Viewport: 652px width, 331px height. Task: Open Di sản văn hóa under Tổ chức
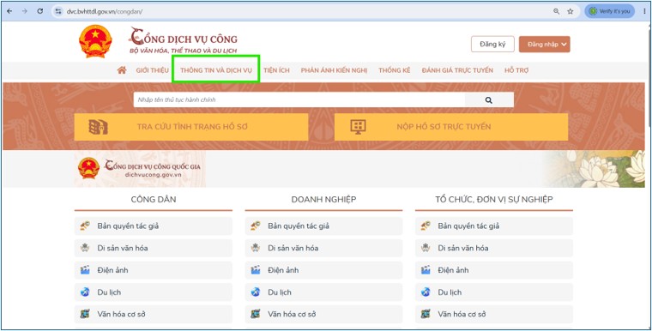coord(494,248)
